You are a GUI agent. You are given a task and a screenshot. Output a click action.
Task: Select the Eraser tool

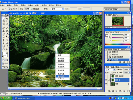(x=3, y=34)
